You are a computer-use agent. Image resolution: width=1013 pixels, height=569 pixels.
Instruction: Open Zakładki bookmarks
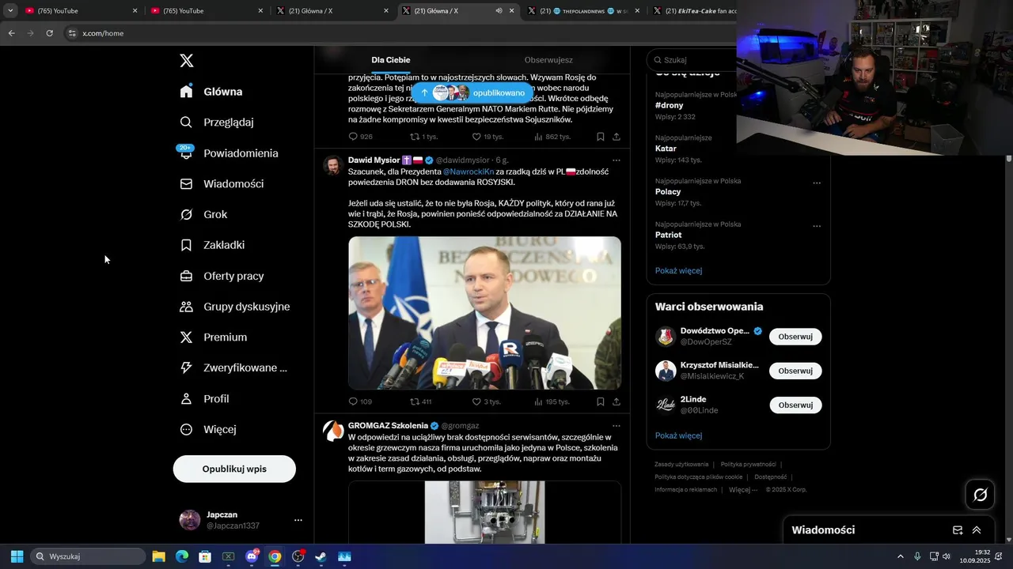point(212,245)
